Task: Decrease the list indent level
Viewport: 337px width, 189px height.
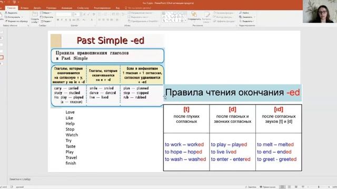Action: tap(113, 14)
